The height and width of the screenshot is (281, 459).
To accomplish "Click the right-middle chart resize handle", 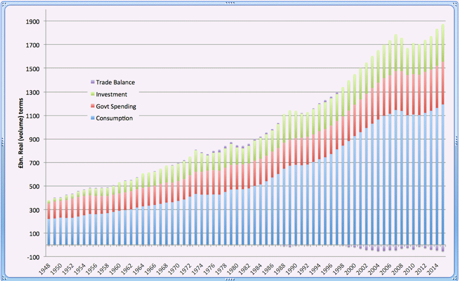I will (x=457, y=141).
